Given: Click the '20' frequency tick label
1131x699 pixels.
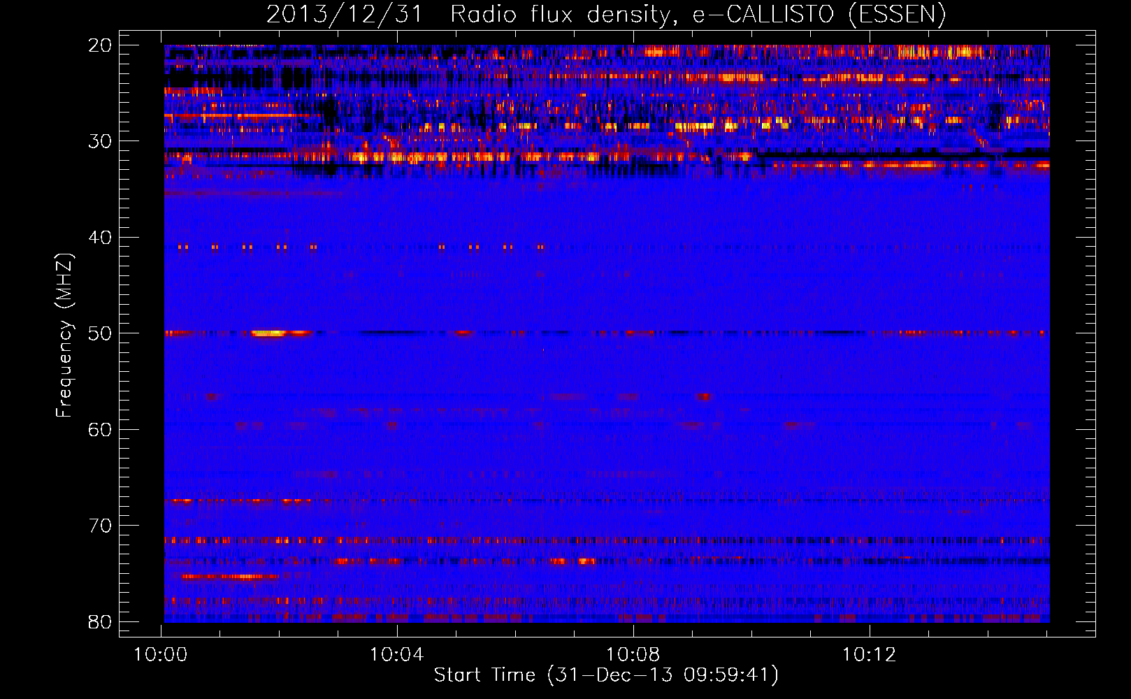Looking at the screenshot, I should (x=100, y=45).
